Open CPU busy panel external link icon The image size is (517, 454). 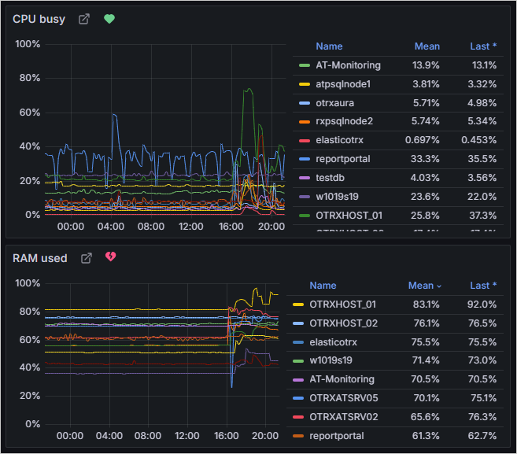coord(84,19)
